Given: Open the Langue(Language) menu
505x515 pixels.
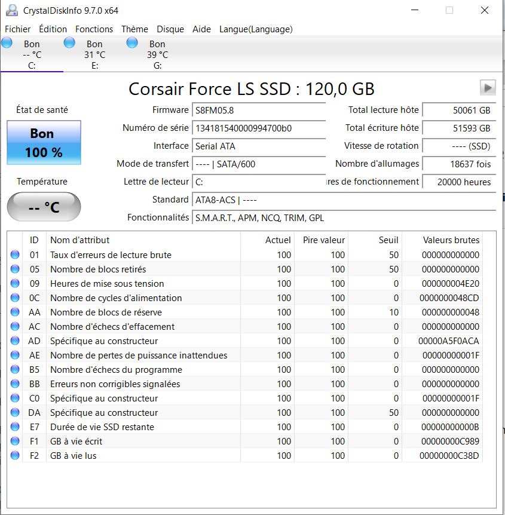Looking at the screenshot, I should coord(256,29).
